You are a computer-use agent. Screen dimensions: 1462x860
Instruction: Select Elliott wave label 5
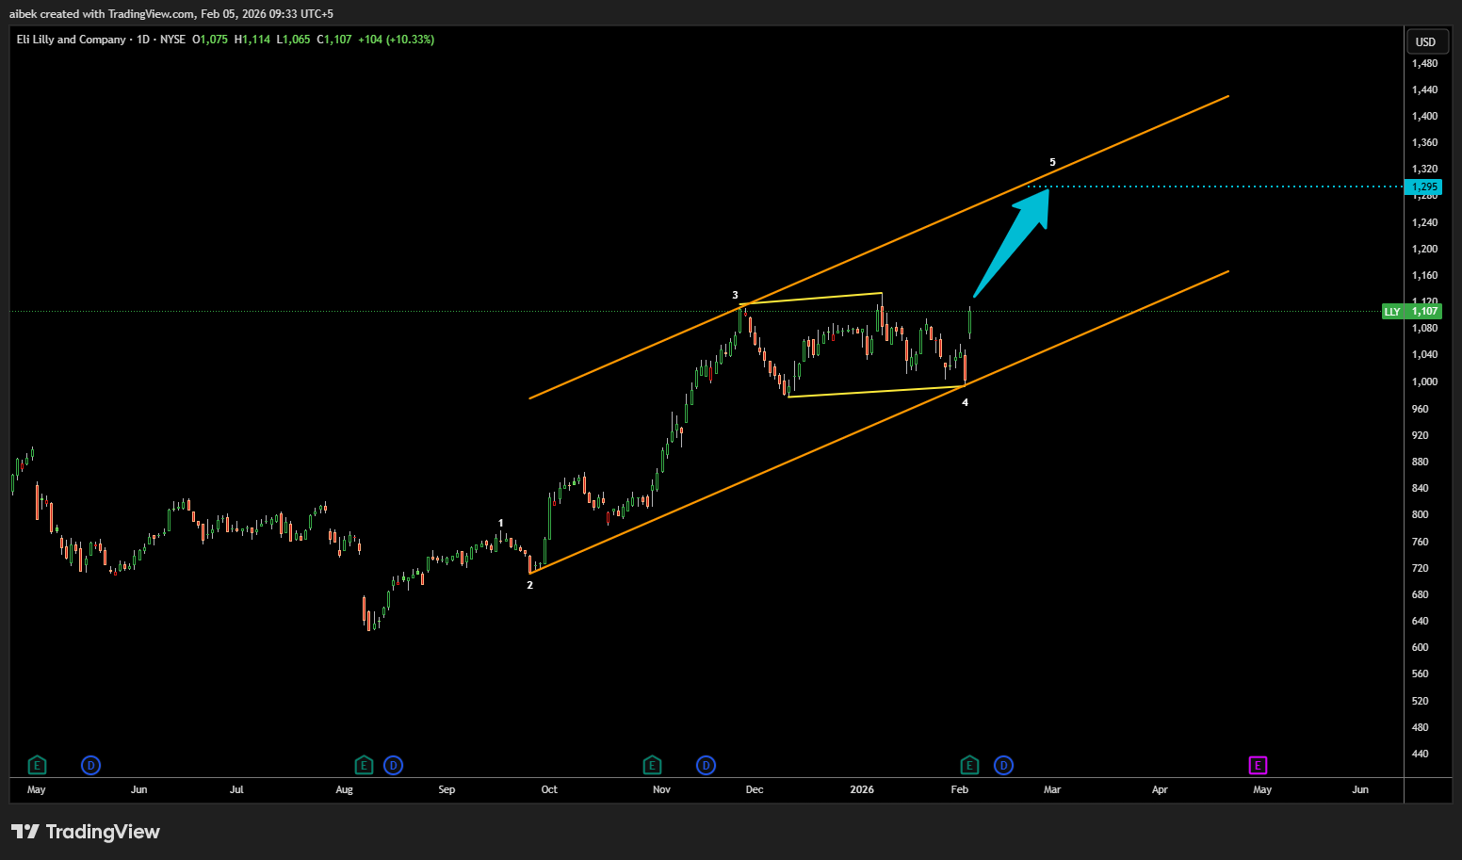pos(1053,163)
